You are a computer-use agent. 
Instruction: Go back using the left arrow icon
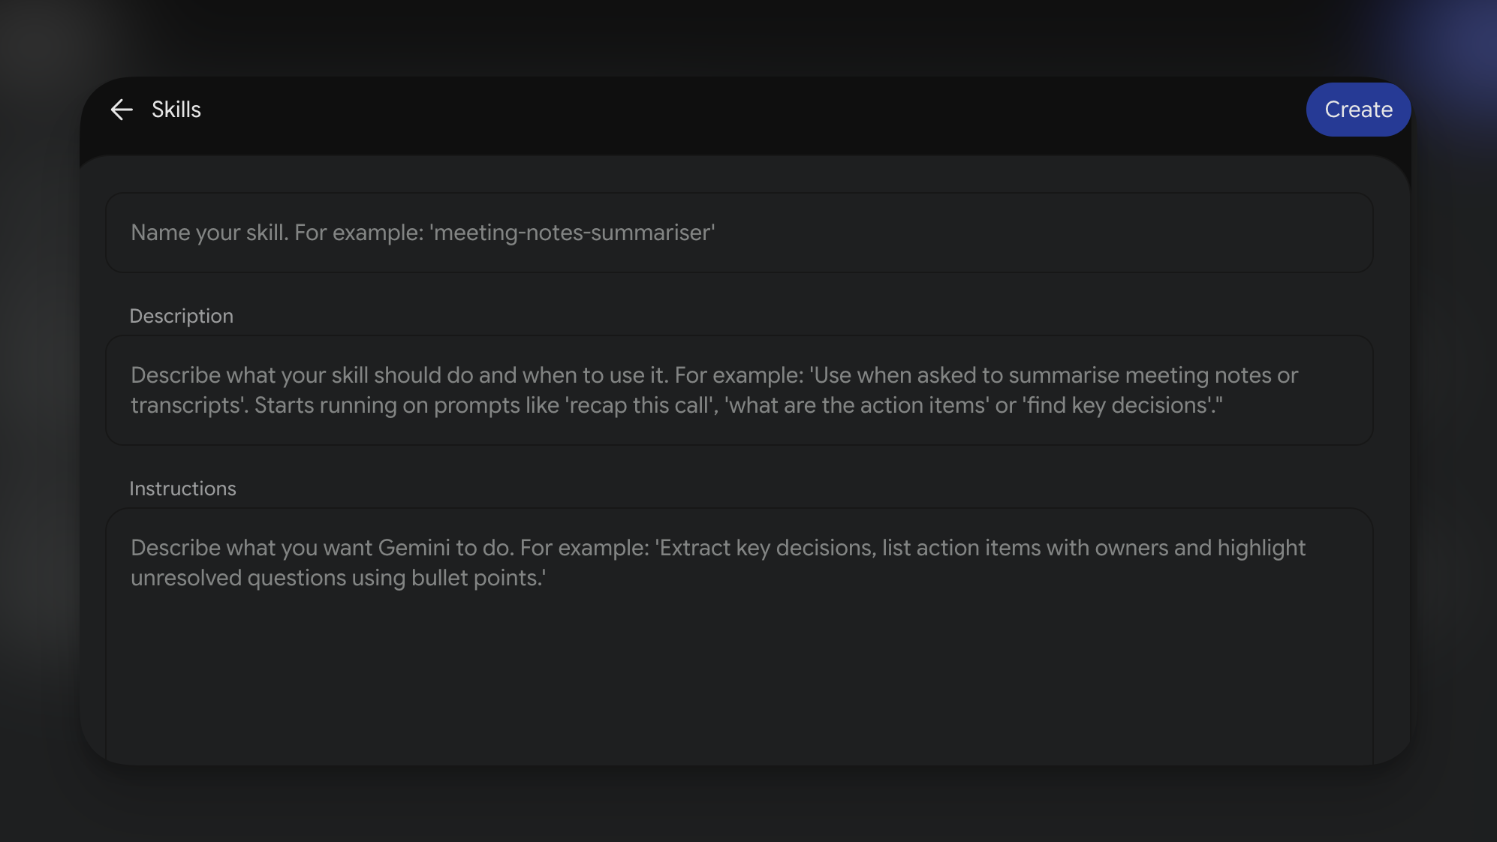coord(122,110)
